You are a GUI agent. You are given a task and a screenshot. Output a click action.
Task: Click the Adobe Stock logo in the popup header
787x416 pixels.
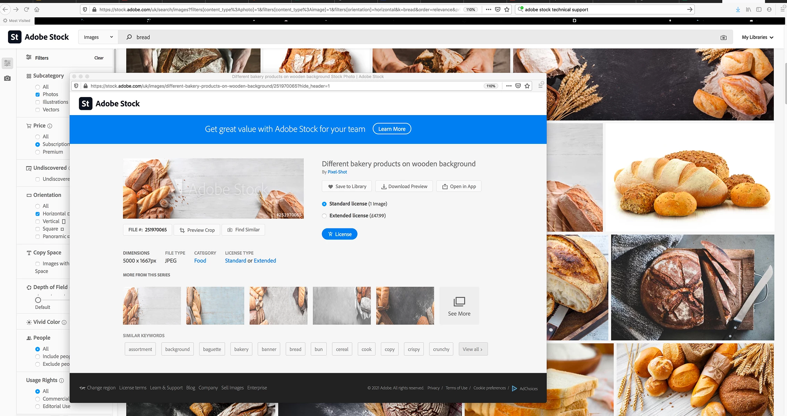109,104
